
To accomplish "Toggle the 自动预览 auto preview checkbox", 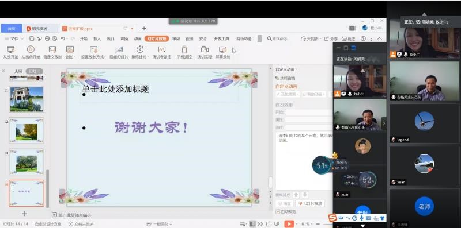I will (278, 211).
